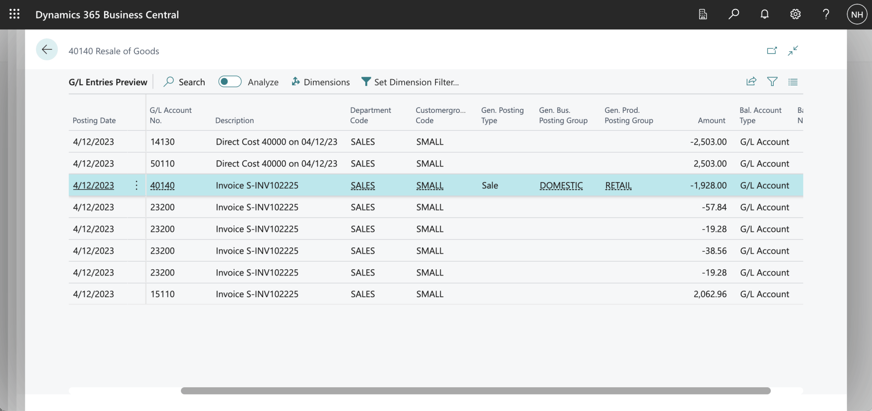Open the DOMESTIC posting group link
872x411 pixels.
click(561, 185)
